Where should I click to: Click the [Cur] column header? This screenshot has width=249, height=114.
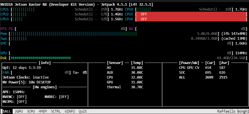pyautogui.click(x=210, y=63)
